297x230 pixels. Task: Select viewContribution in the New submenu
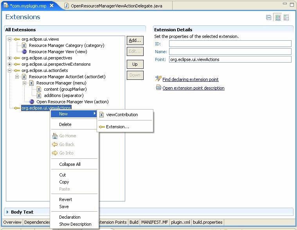click(x=122, y=115)
